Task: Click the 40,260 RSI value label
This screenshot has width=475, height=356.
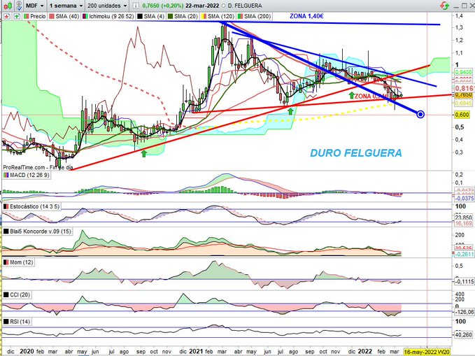Action: (464, 335)
